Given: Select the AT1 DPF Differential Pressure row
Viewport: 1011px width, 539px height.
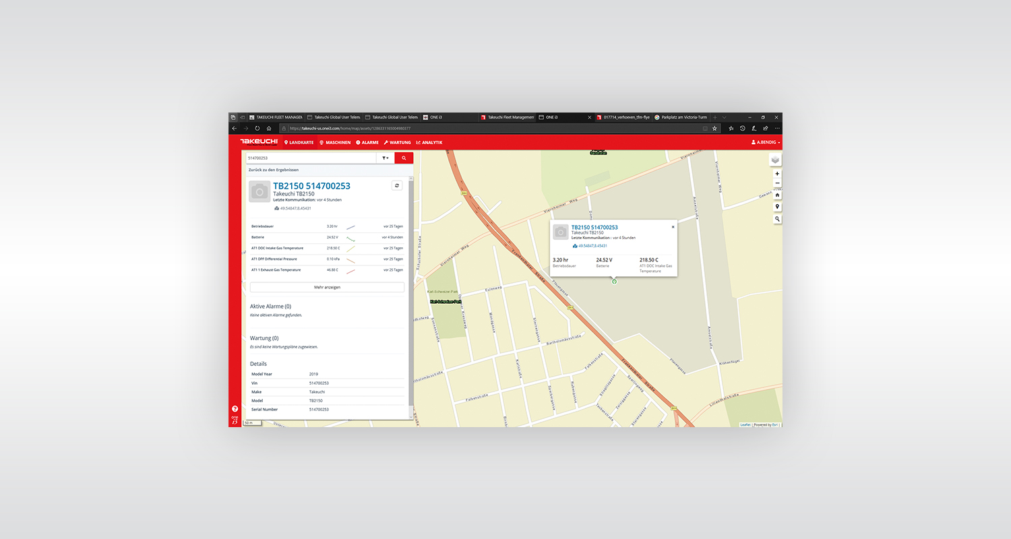Looking at the screenshot, I should point(327,259).
